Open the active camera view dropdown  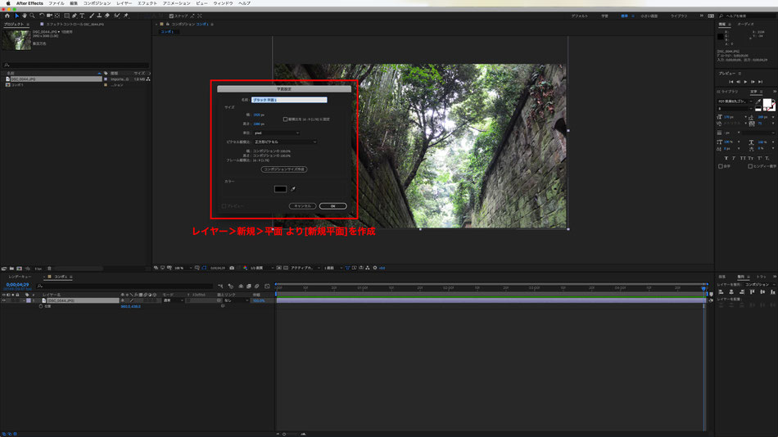(305, 268)
